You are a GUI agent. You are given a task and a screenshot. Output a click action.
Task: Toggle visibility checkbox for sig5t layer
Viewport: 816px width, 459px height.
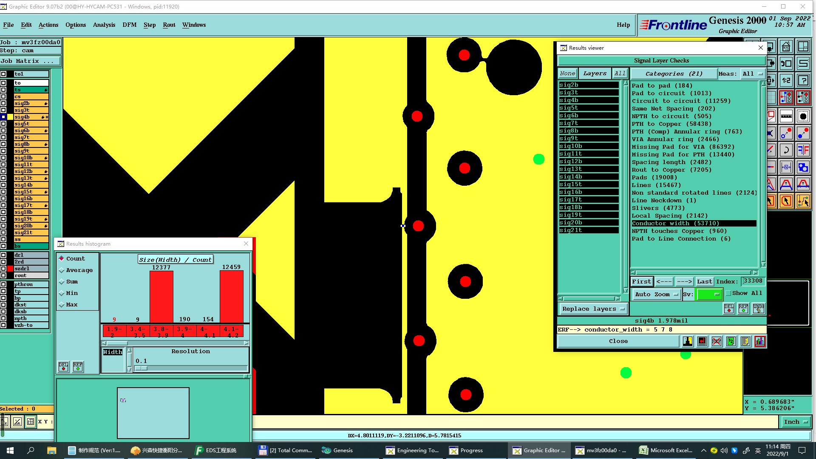(x=3, y=124)
